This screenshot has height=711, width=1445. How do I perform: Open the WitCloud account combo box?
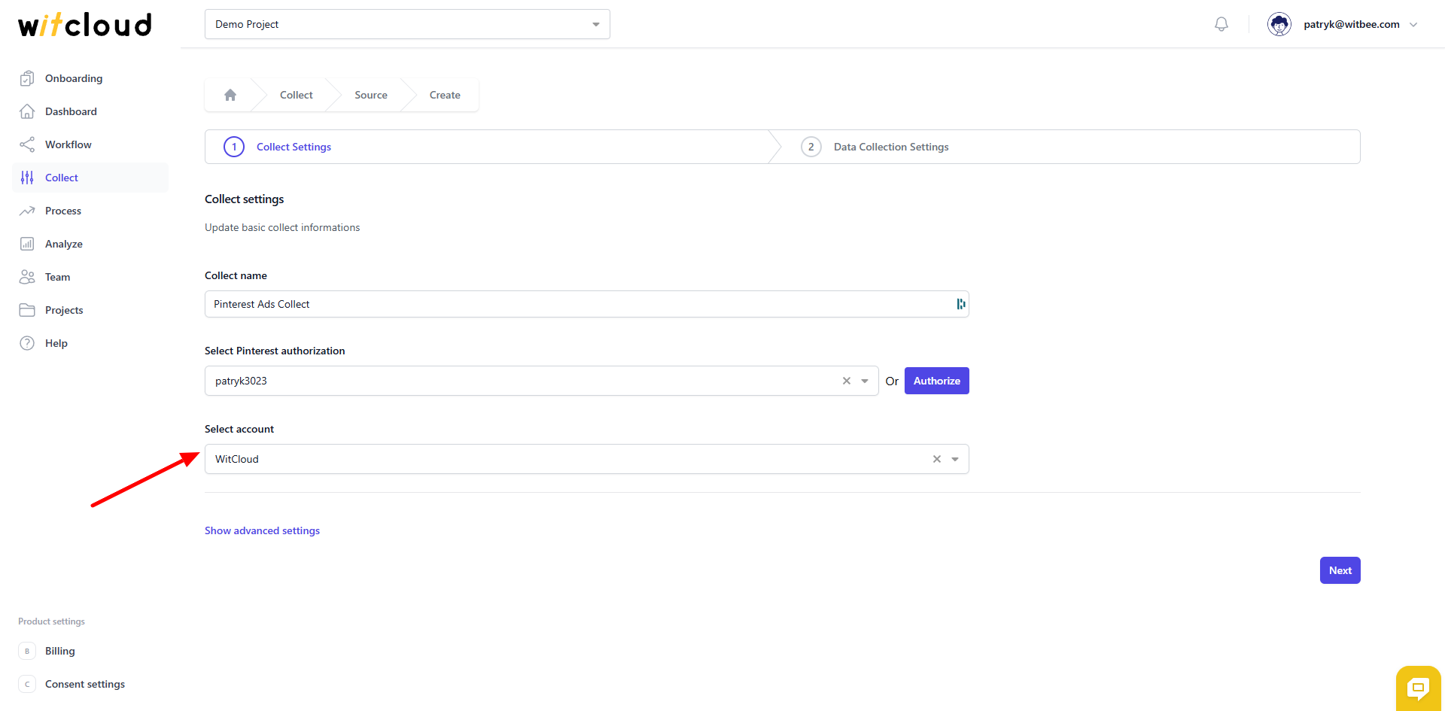pos(586,459)
